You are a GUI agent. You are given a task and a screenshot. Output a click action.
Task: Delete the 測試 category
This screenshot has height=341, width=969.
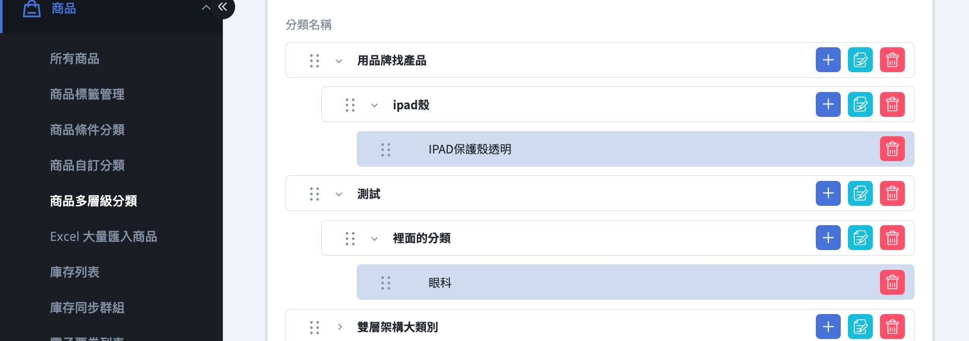coord(892,194)
